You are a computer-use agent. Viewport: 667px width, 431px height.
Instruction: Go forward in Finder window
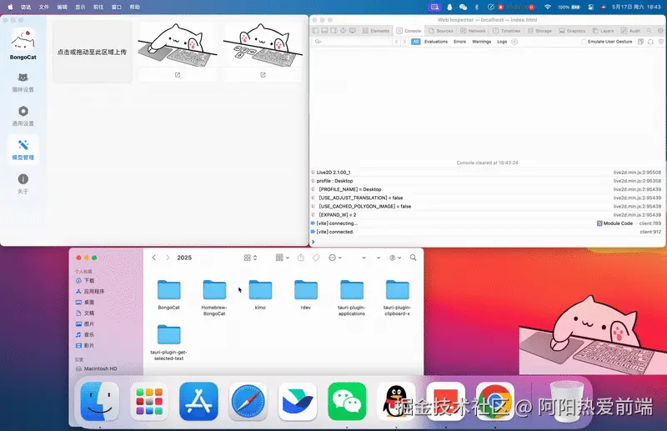[168, 258]
